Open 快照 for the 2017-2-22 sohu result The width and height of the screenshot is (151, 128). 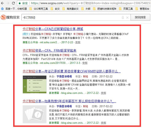coord(78,42)
